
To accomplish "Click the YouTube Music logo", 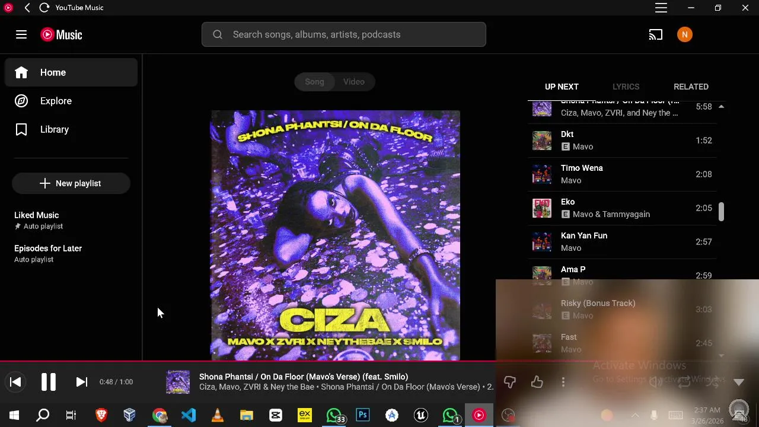I will pos(62,34).
